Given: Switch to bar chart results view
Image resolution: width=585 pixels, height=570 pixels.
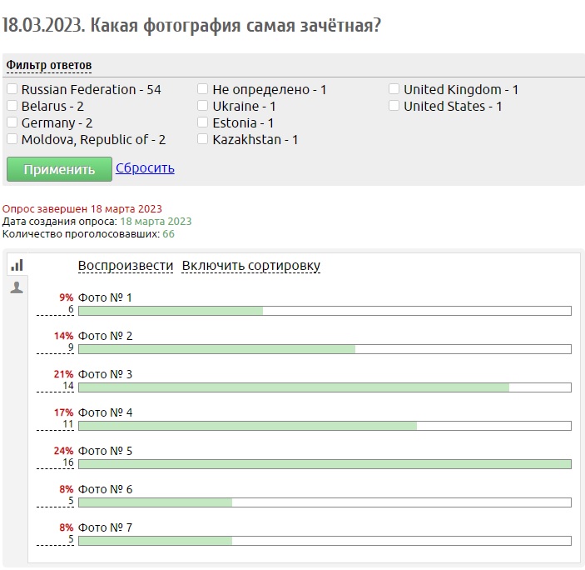Looking at the screenshot, I should click(17, 265).
